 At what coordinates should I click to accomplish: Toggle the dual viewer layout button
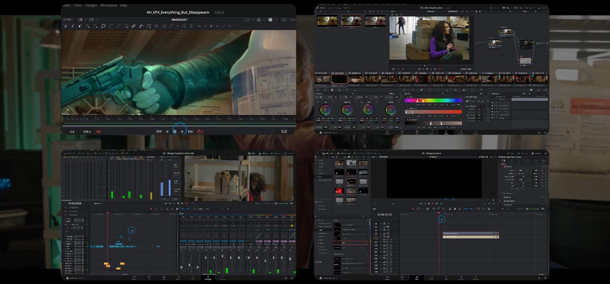click(x=284, y=20)
